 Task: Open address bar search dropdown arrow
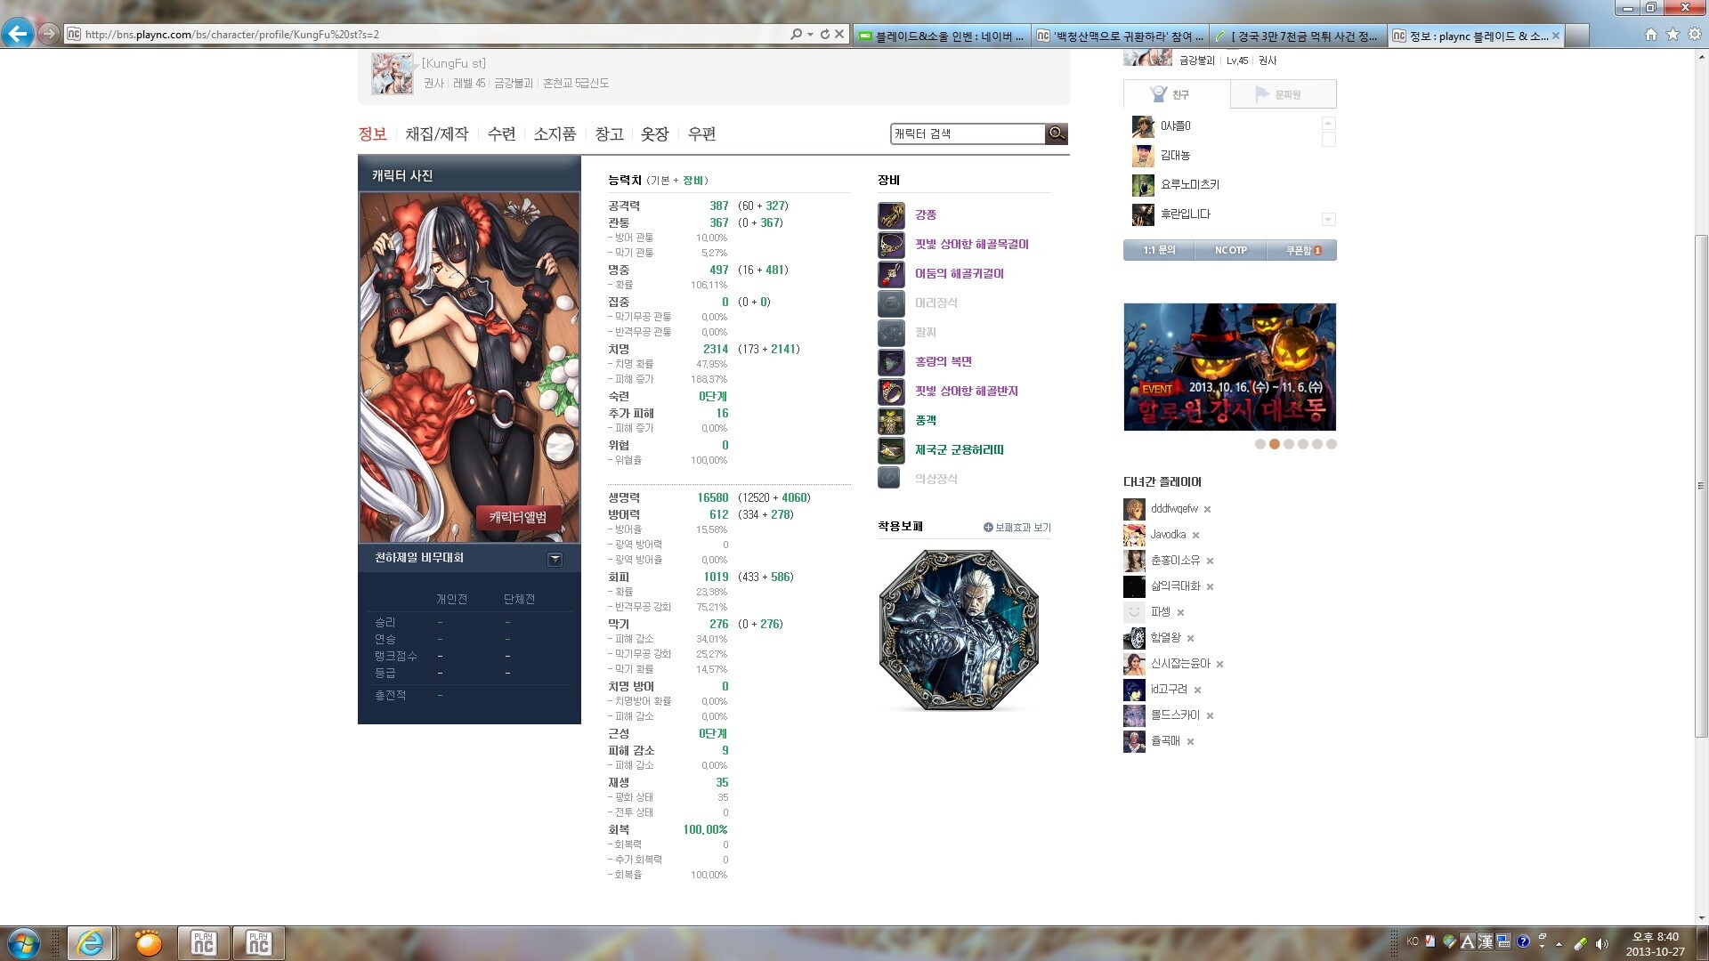pyautogui.click(x=810, y=34)
